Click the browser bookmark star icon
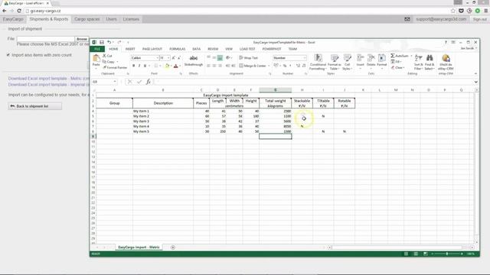 (x=452, y=11)
